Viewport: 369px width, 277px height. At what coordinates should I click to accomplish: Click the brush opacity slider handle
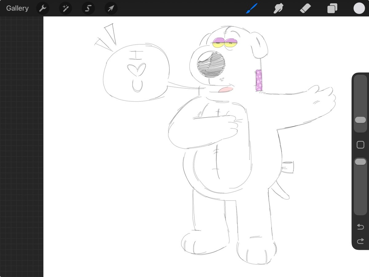(360, 162)
